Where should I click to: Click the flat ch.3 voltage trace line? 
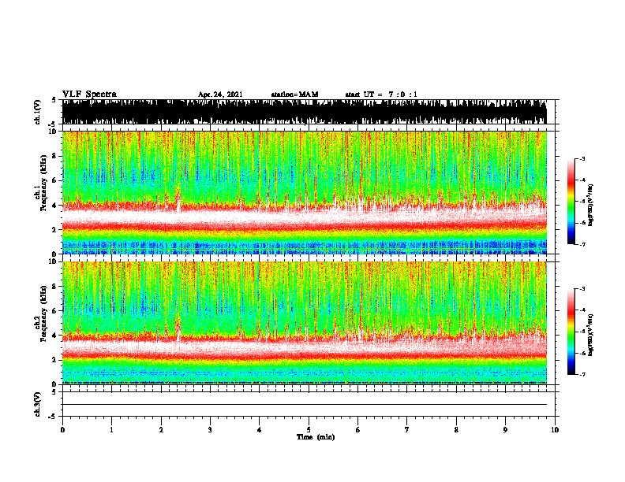(305, 405)
